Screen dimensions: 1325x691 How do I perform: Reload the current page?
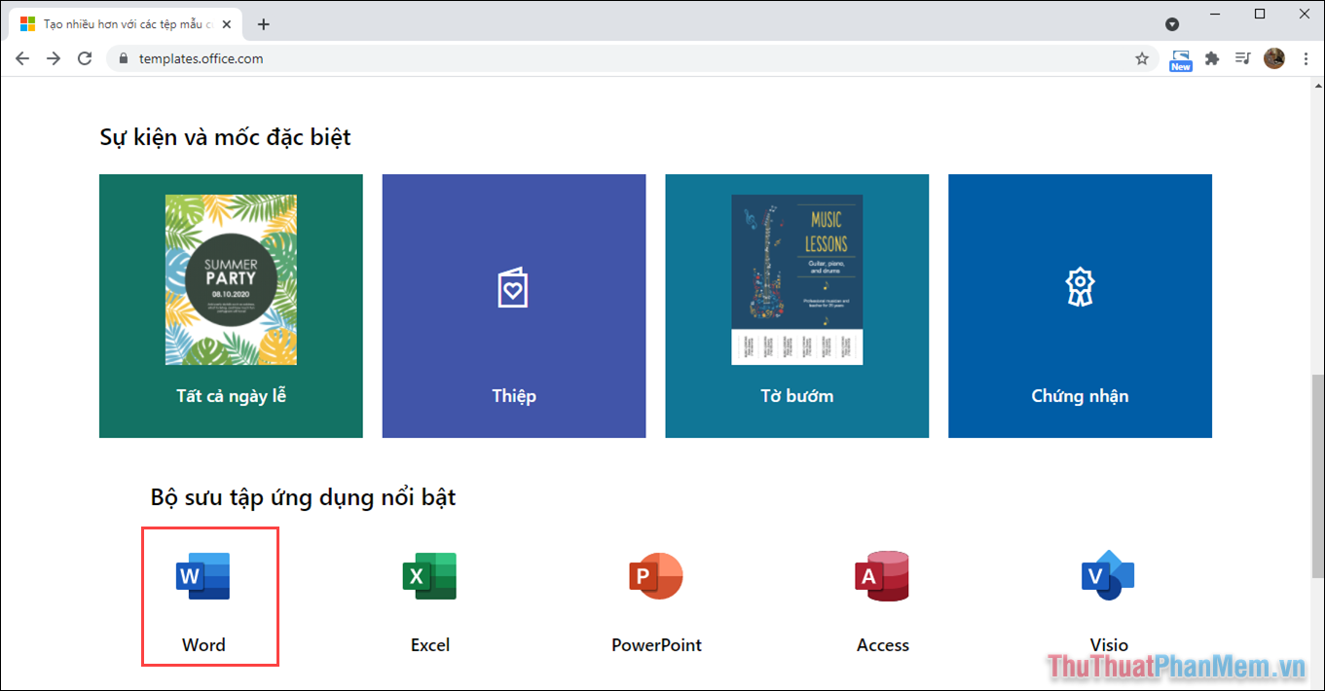[85, 58]
